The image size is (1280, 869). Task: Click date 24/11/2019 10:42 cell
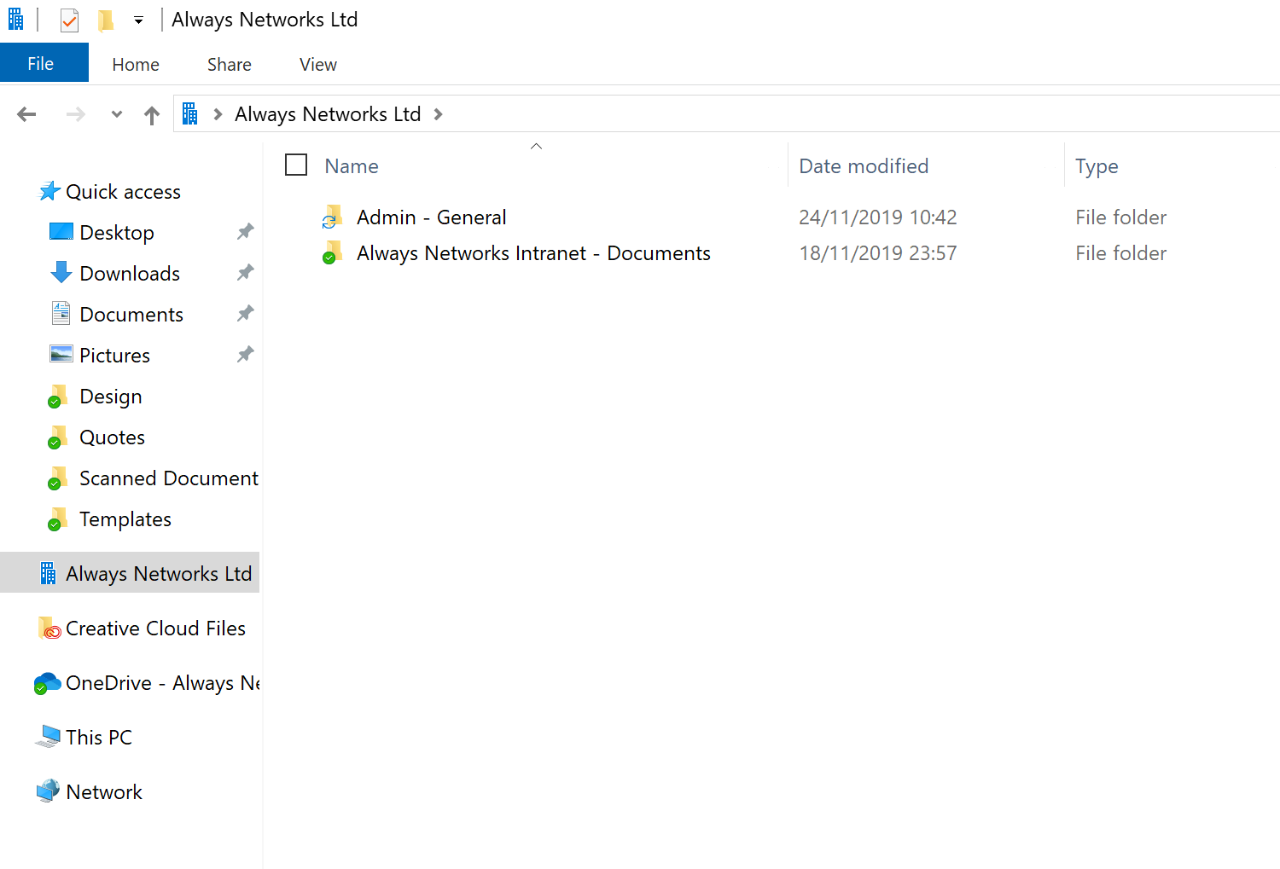click(878, 217)
